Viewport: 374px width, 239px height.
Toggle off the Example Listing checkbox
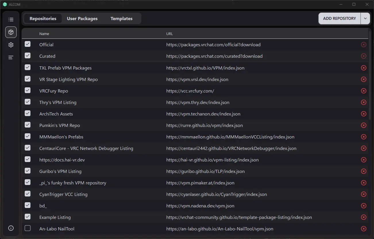click(28, 217)
